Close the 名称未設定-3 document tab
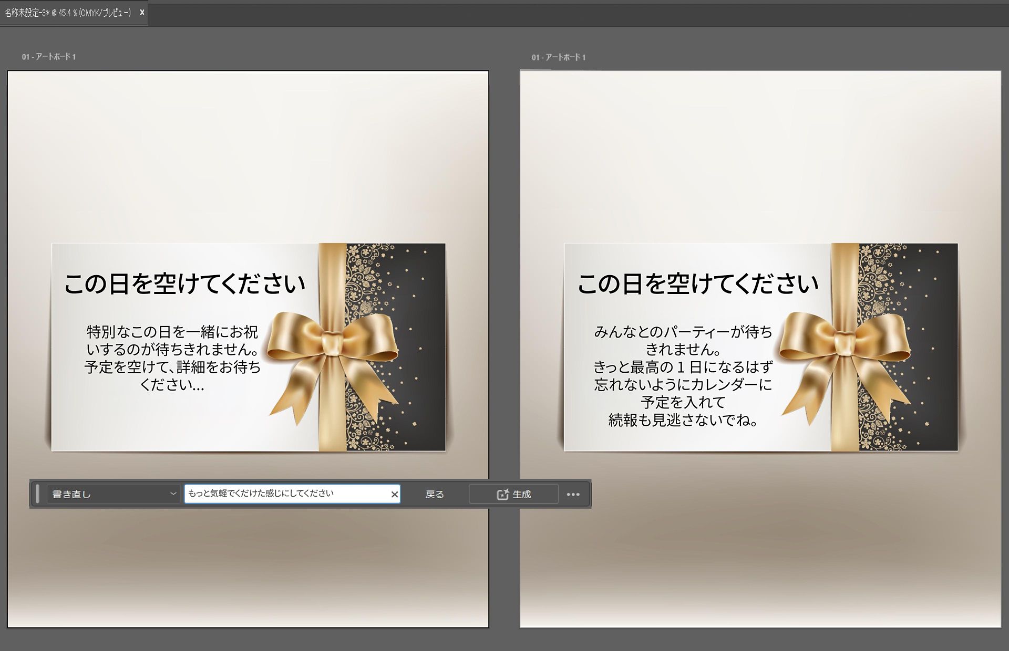Image resolution: width=1009 pixels, height=651 pixels. pyautogui.click(x=142, y=13)
